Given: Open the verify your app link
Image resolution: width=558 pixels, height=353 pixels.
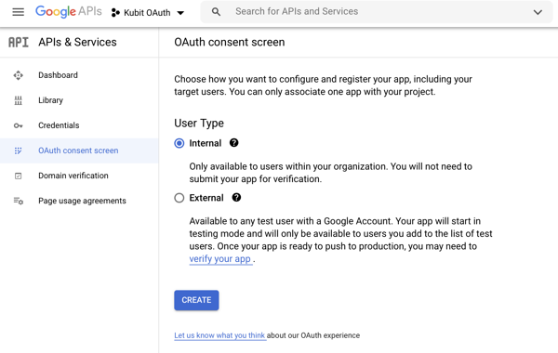Looking at the screenshot, I should pos(220,259).
